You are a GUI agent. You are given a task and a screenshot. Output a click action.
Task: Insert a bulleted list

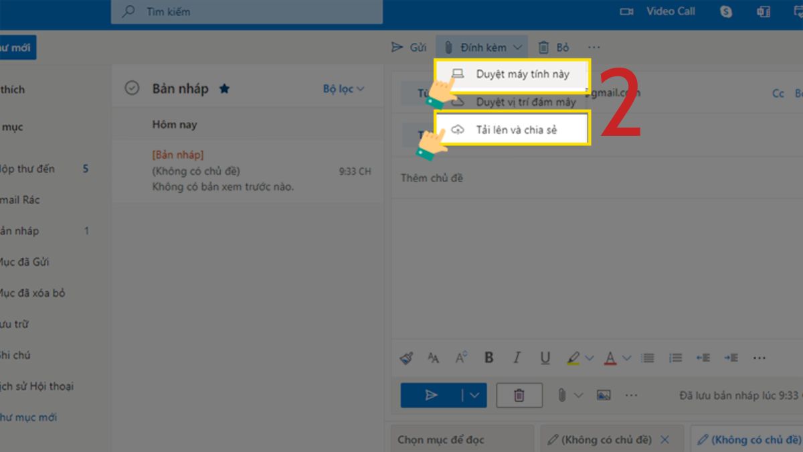point(647,358)
